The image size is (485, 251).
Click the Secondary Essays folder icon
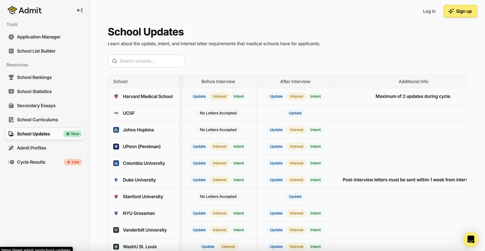tap(11, 105)
